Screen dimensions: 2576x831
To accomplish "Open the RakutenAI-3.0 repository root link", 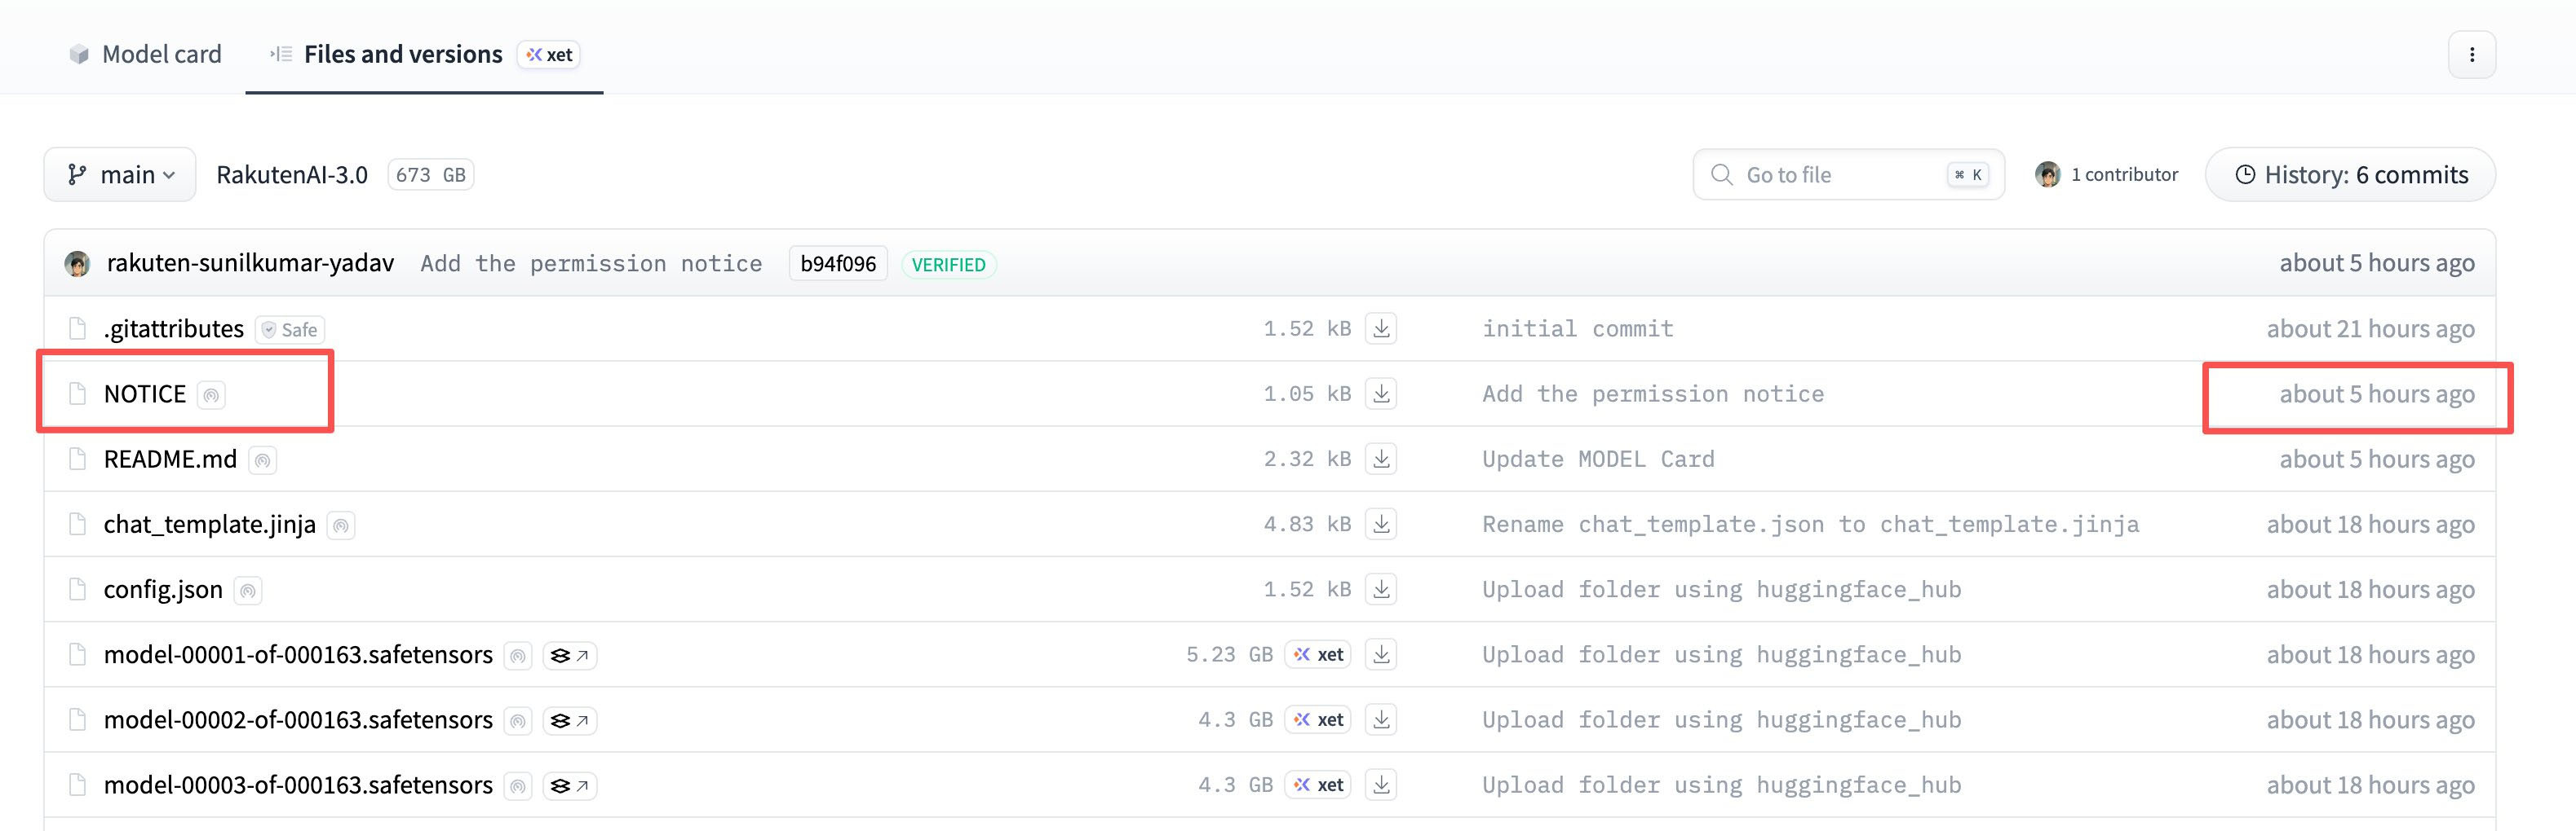I will click(292, 175).
